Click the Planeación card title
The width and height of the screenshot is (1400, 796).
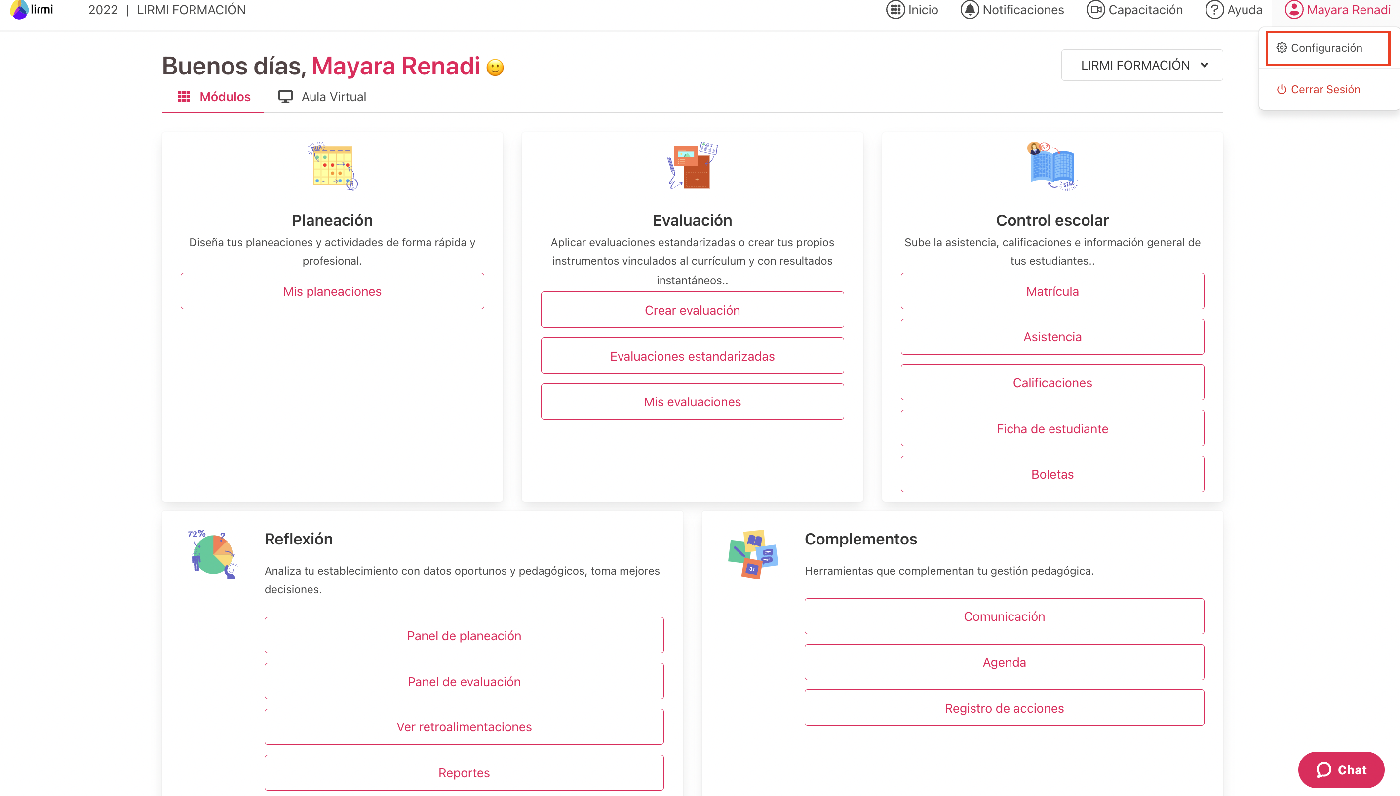tap(332, 220)
